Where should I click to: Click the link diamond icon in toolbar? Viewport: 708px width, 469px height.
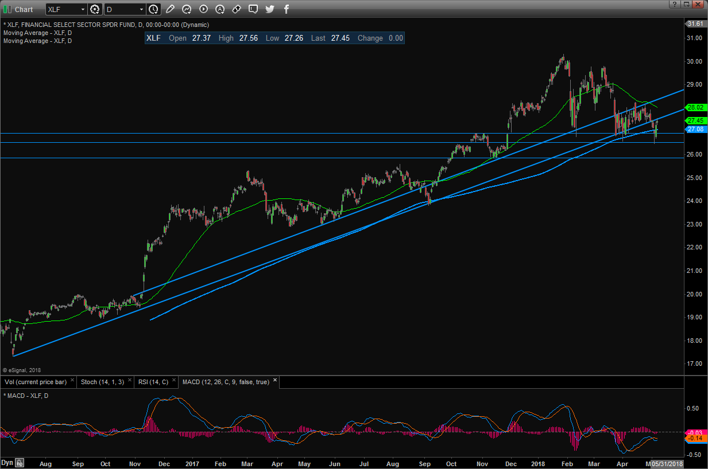click(237, 9)
